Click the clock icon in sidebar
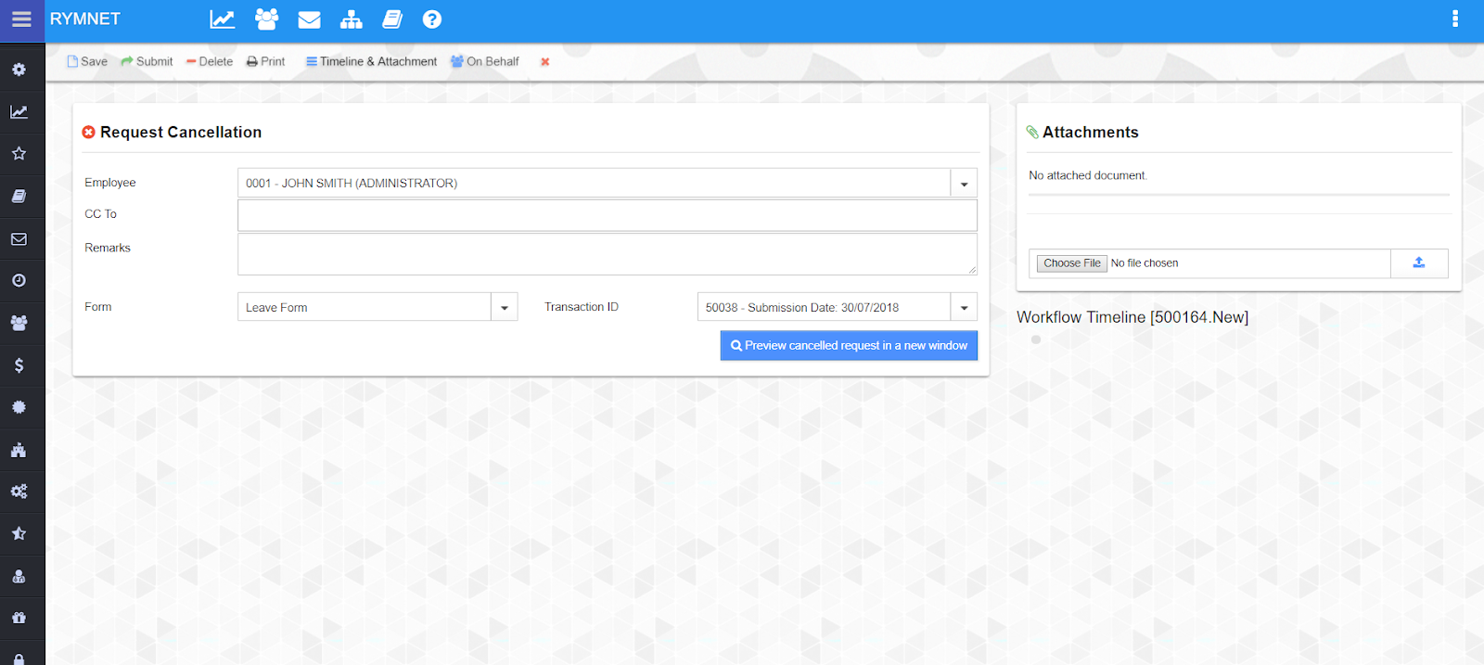Screen dimensions: 1484x665 (x=19, y=281)
